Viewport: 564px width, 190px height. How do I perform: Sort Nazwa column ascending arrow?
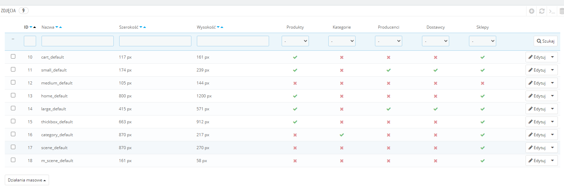pyautogui.click(x=61, y=27)
